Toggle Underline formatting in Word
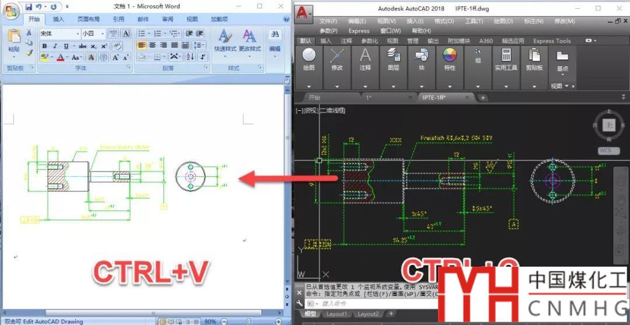The width and height of the screenshot is (630, 325). click(66, 46)
